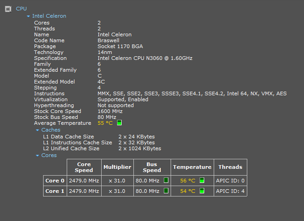Select the Multiplier column header
304x221 pixels.
118,167
